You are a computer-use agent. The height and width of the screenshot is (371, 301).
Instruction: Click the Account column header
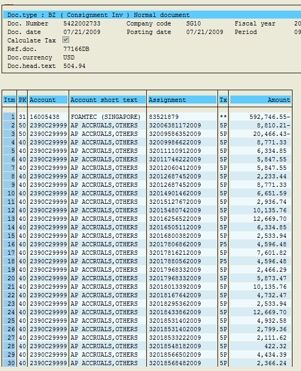[x=48, y=100]
